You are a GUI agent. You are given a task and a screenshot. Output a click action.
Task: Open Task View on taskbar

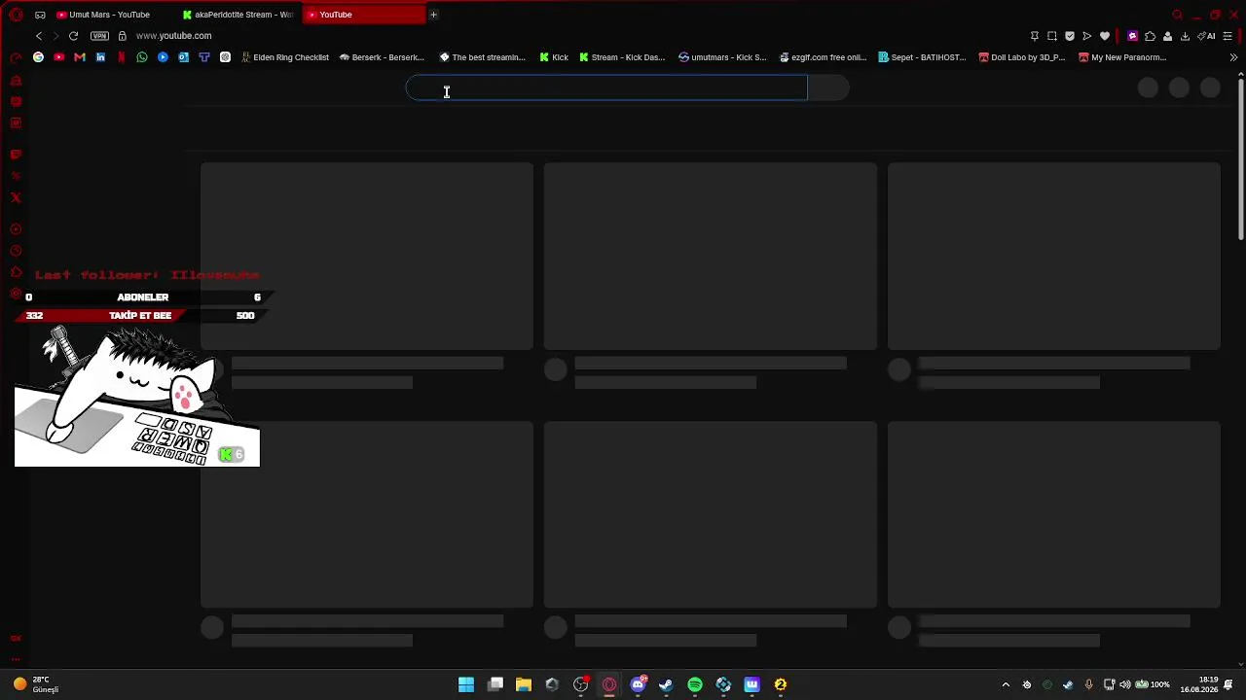point(495,684)
